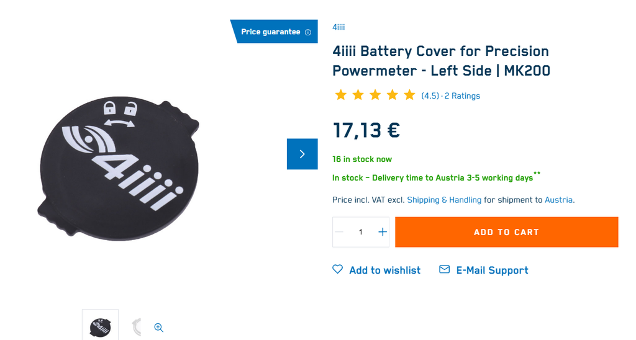
Task: Click the E-Mail Support text link
Action: pos(492,271)
